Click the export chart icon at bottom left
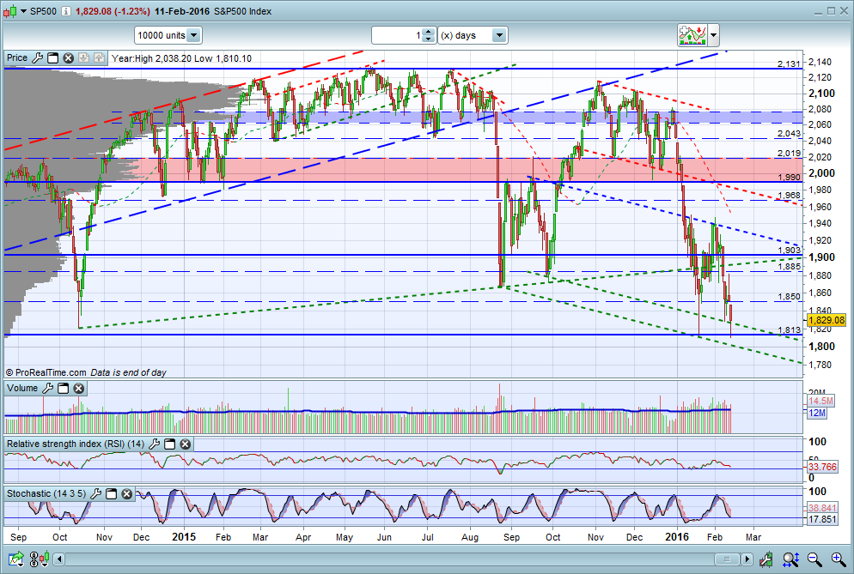Screen dimensions: 854x574 click(15, 559)
